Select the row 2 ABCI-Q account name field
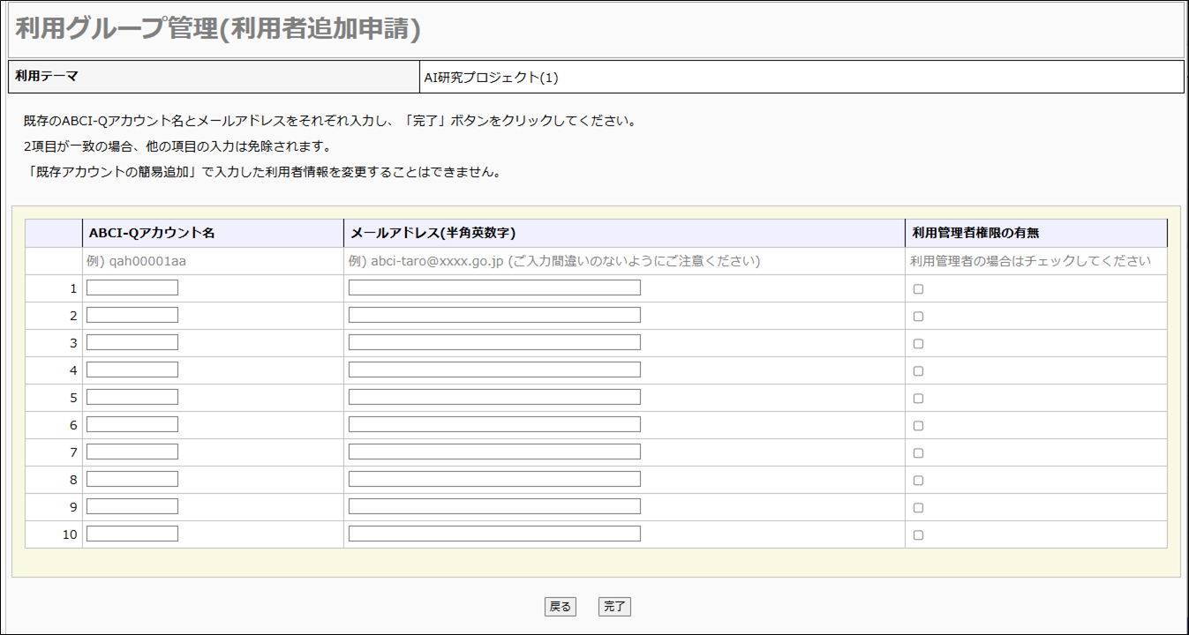The width and height of the screenshot is (1189, 635). pos(132,315)
